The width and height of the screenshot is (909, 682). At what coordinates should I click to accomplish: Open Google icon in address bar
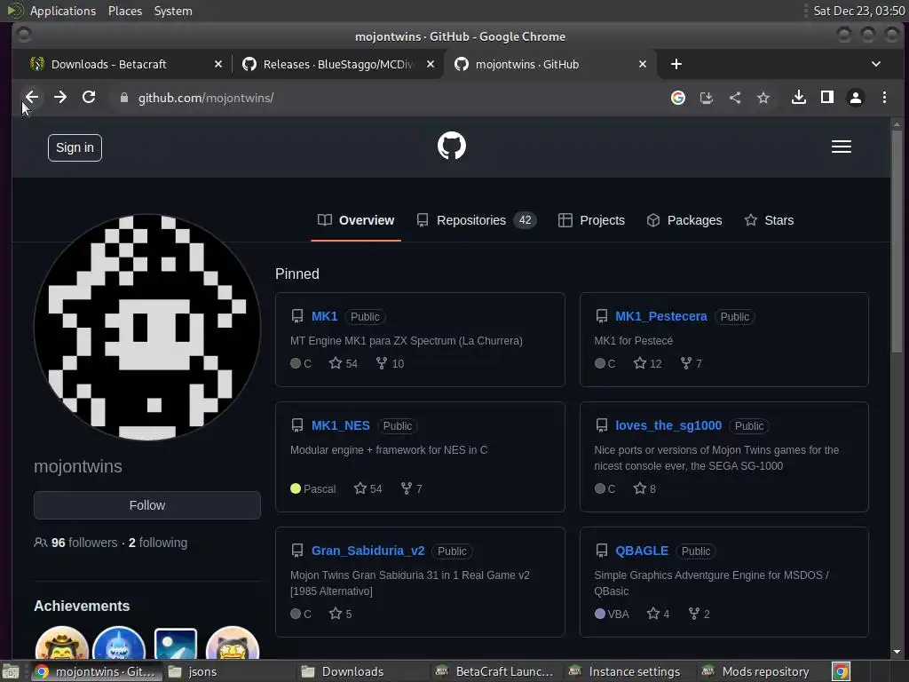pyautogui.click(x=677, y=98)
